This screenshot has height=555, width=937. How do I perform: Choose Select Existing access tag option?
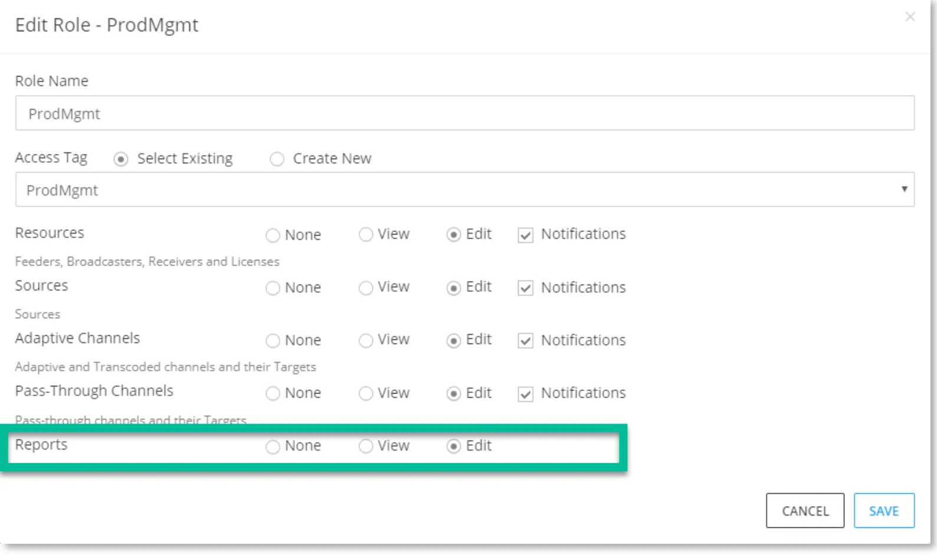click(121, 159)
